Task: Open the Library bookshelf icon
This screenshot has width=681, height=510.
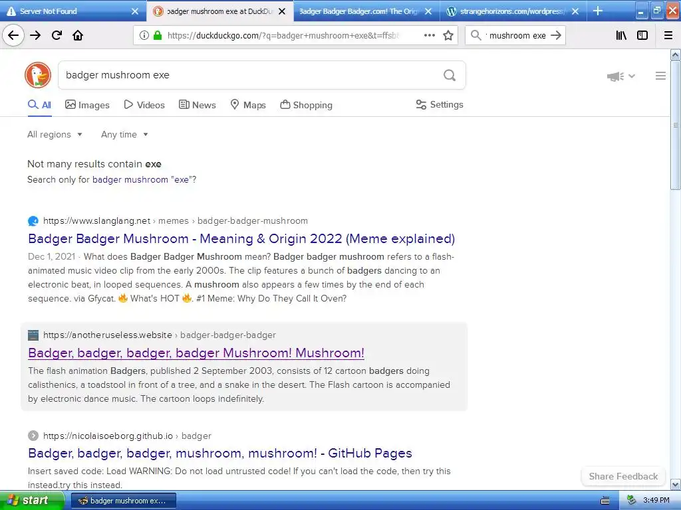Action: click(621, 36)
